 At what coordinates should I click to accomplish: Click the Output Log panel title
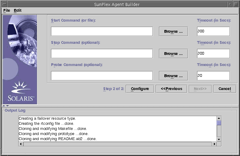[x=15, y=110]
